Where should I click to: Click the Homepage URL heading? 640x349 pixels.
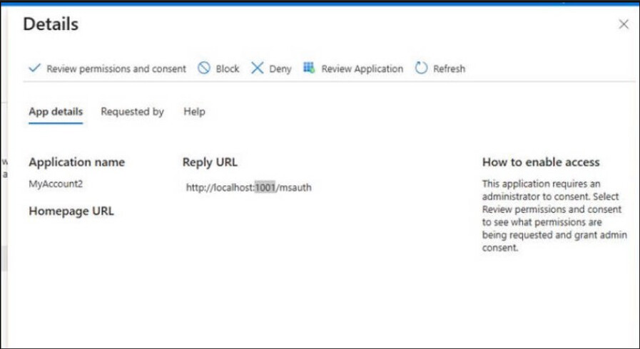[71, 211]
